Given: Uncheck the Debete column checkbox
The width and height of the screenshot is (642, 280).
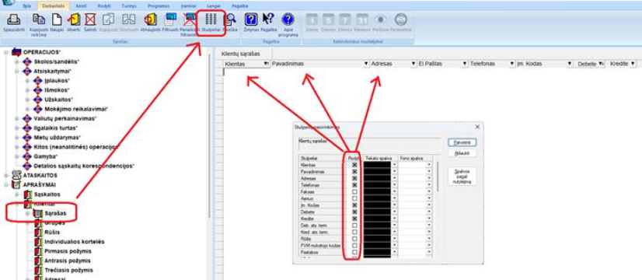Looking at the screenshot, I should (354, 212).
